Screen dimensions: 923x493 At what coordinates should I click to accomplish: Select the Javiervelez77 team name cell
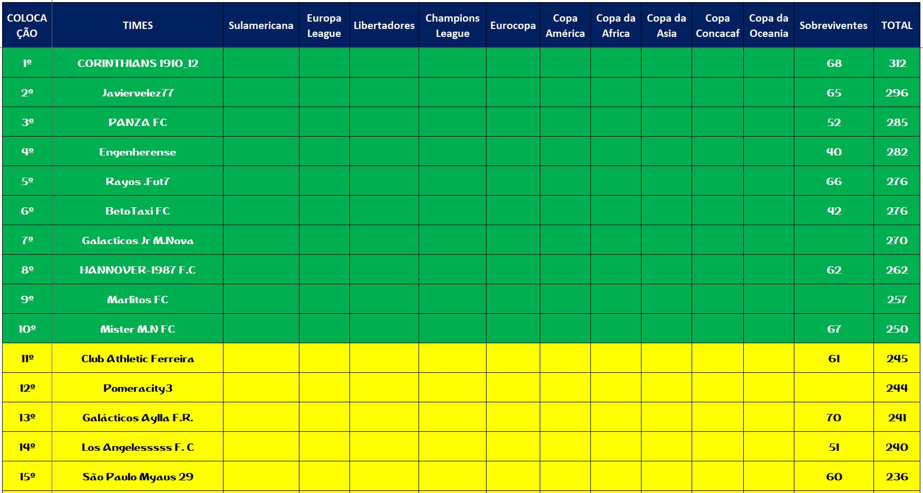point(138,93)
